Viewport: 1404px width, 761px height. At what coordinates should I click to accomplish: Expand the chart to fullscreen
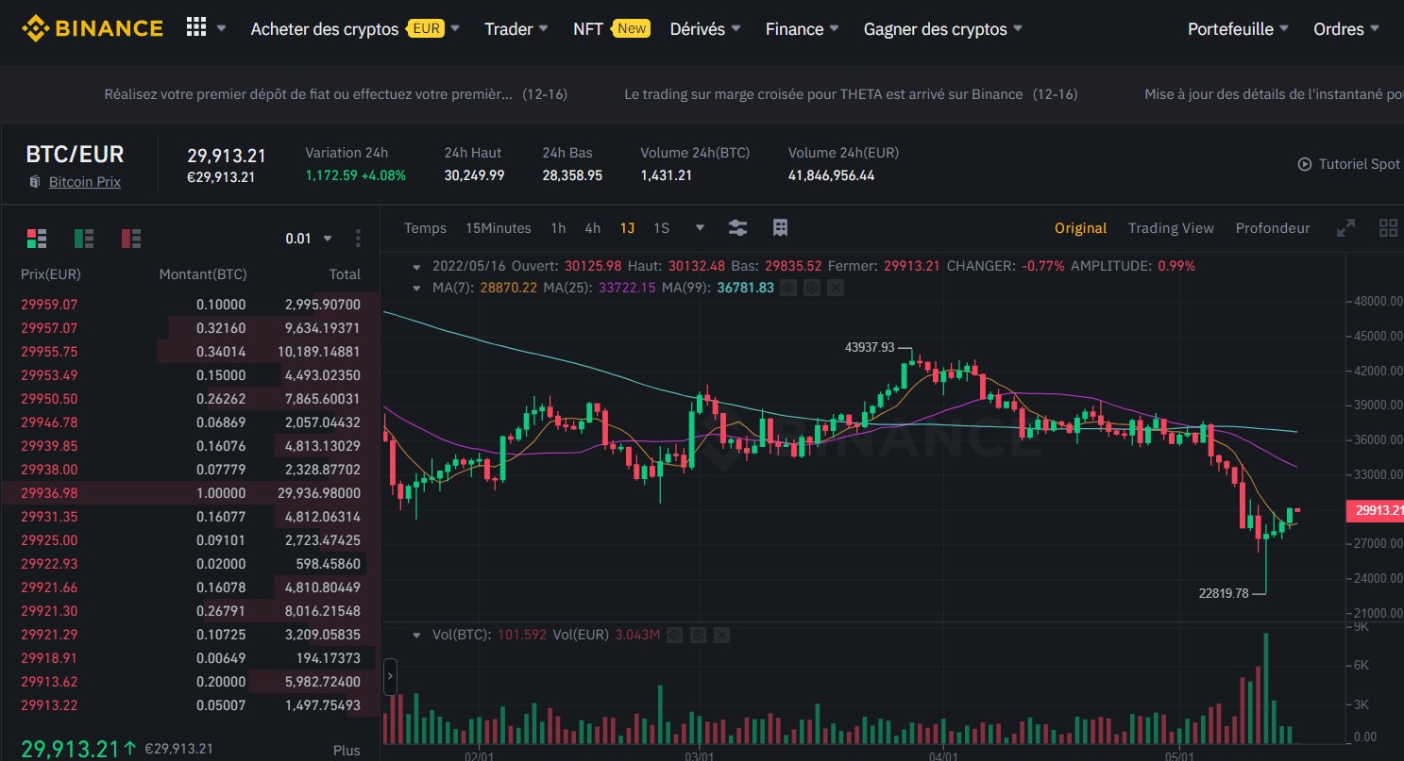[x=1346, y=228]
